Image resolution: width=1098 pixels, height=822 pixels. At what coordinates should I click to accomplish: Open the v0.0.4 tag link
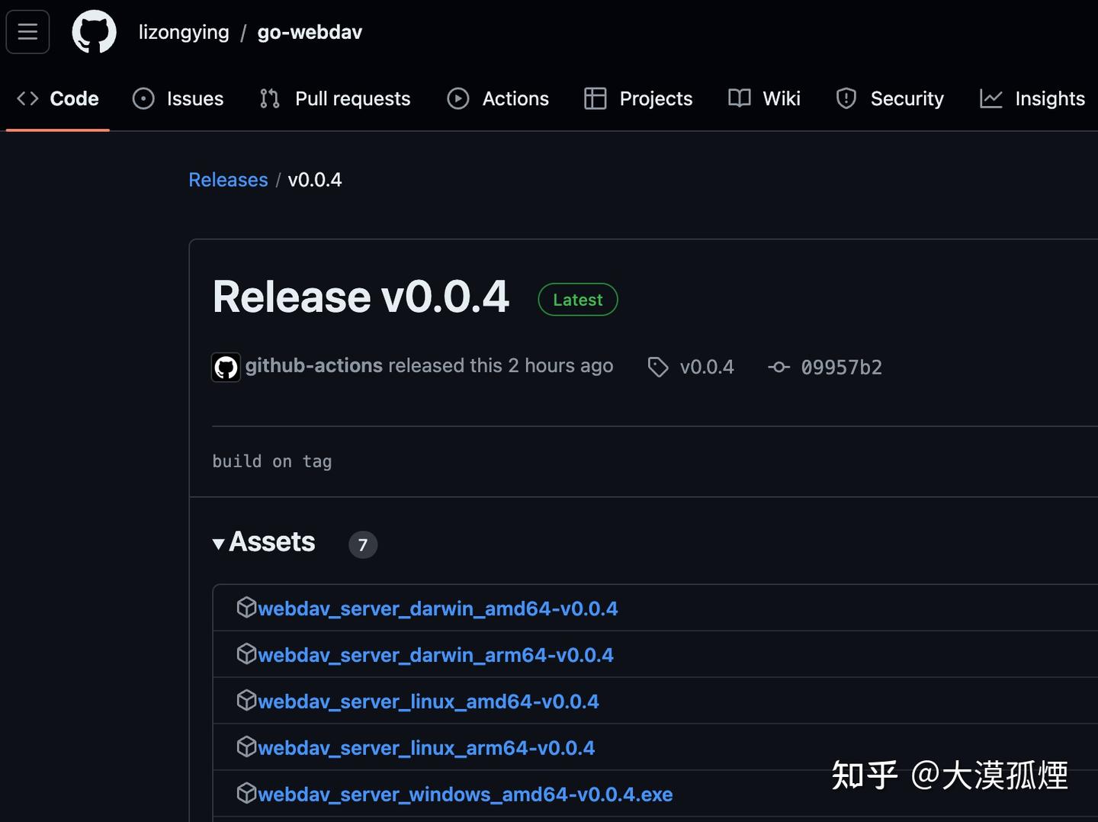[x=707, y=367]
